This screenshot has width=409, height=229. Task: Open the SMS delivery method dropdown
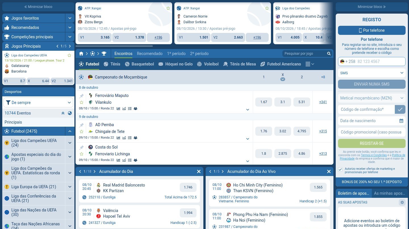(372, 73)
